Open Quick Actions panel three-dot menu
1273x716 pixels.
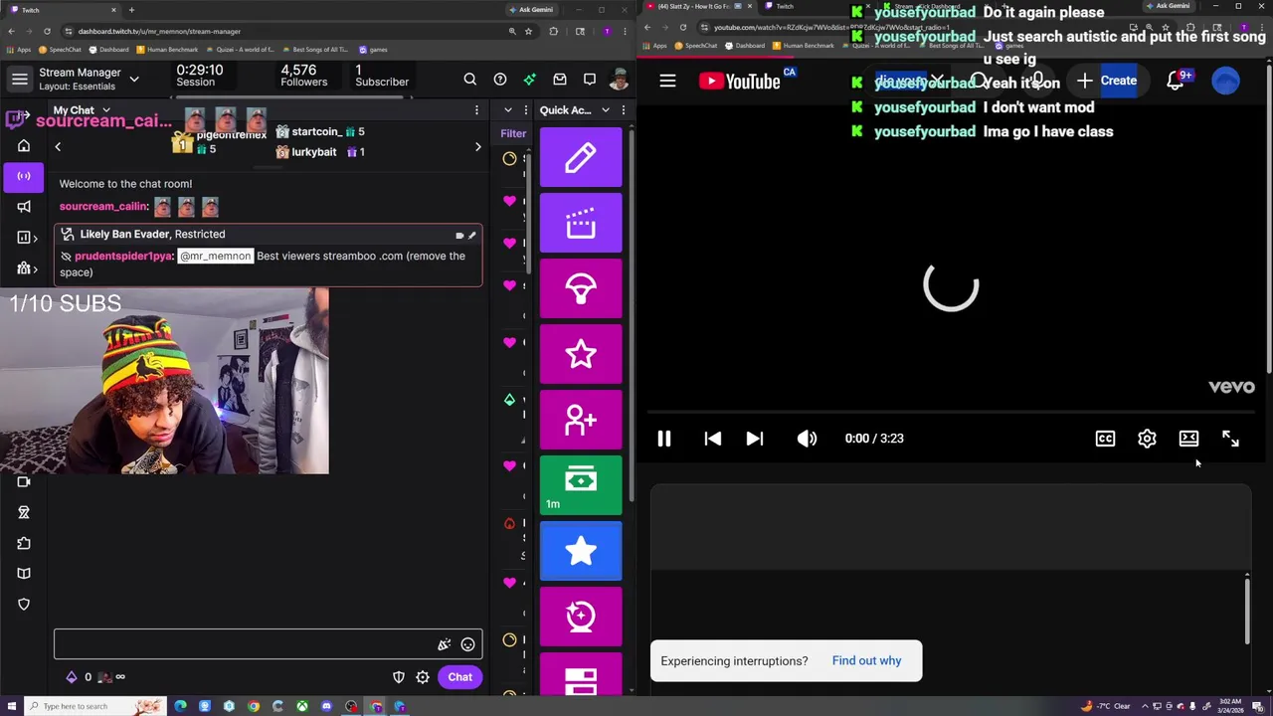(624, 110)
